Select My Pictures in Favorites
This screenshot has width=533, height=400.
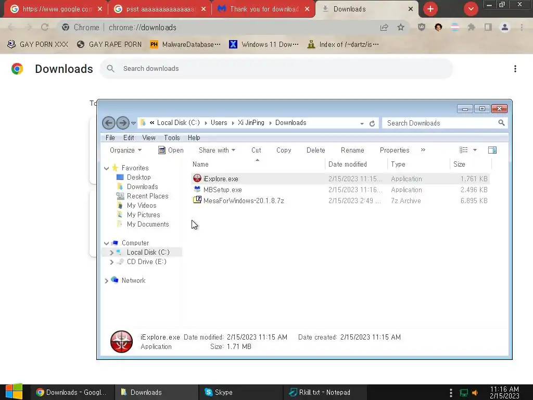pos(143,215)
